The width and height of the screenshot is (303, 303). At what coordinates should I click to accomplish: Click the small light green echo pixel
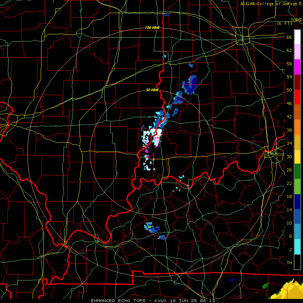point(149,227)
